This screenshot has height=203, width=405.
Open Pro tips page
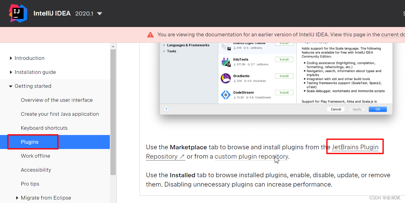point(30,184)
